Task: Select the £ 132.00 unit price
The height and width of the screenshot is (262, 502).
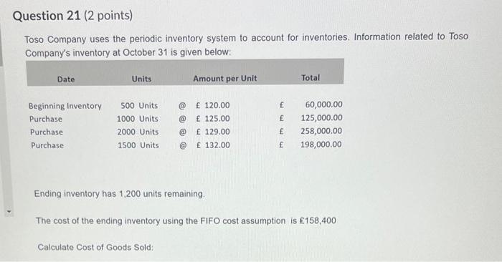Action: (x=213, y=145)
